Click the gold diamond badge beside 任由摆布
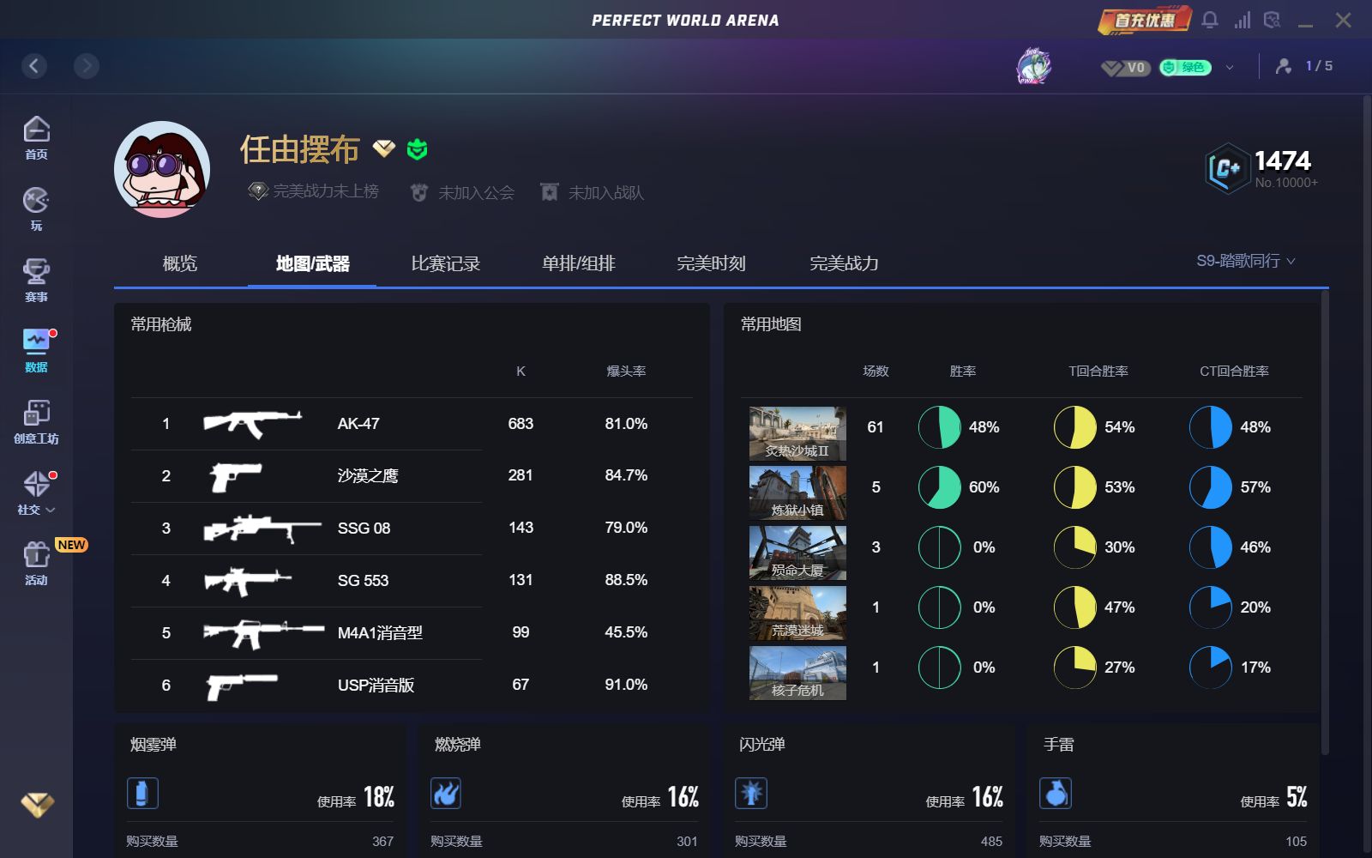 click(383, 149)
